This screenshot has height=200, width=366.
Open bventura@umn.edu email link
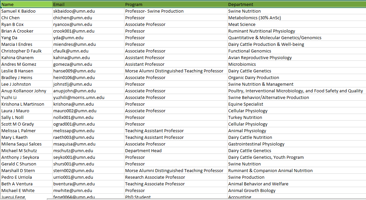click(74, 184)
